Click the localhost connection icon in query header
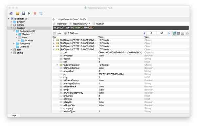The height and width of the screenshot is (126, 197). [54, 24]
